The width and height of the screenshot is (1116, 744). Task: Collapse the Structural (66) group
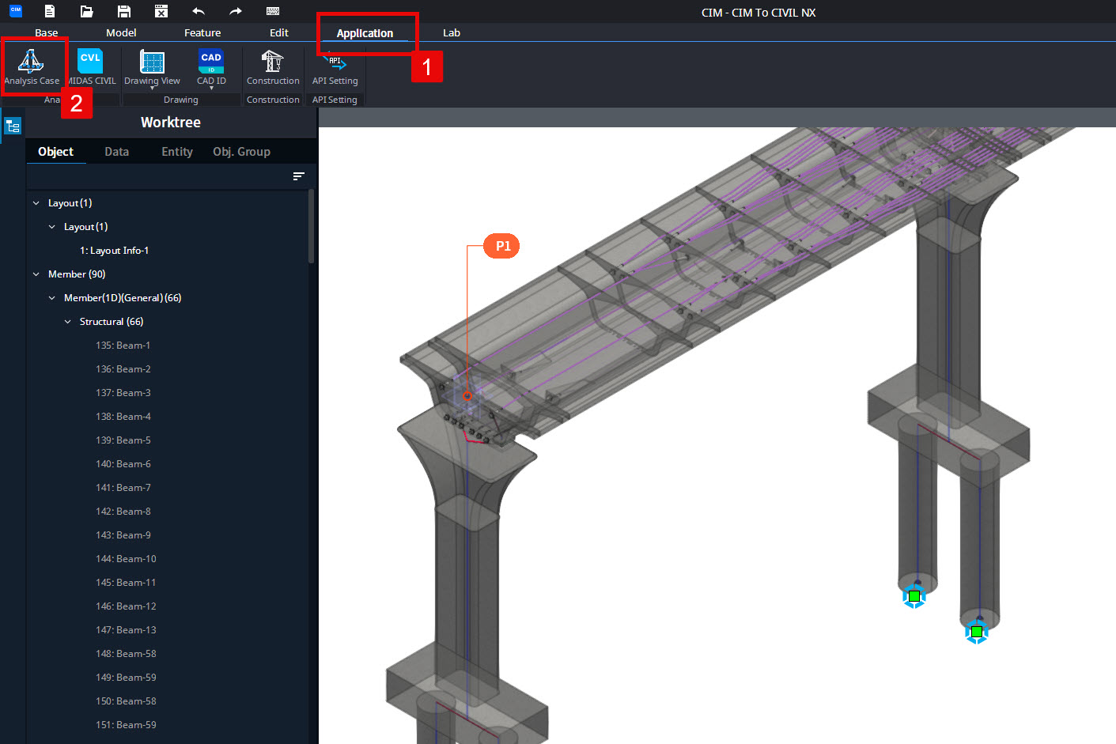(x=66, y=321)
